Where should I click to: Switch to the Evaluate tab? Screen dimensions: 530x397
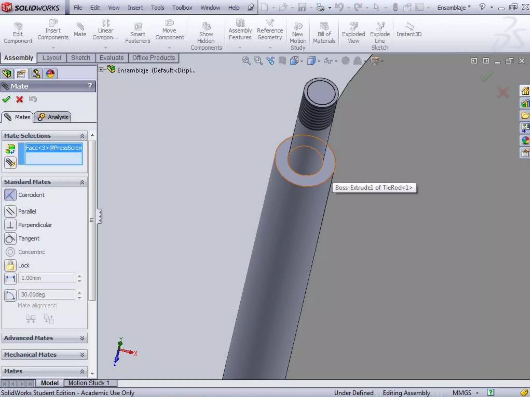tap(112, 58)
